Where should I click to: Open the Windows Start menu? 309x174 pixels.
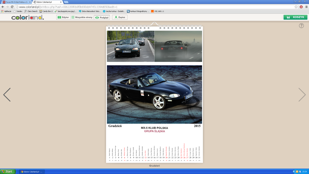pos(8,171)
